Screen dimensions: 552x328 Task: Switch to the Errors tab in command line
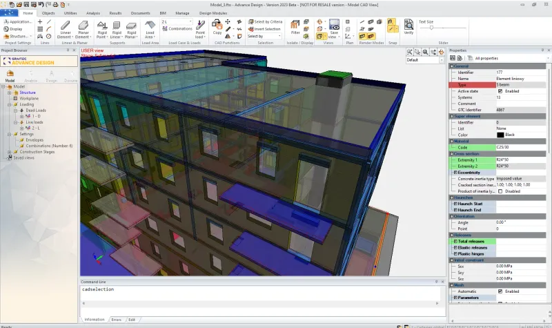click(116, 320)
